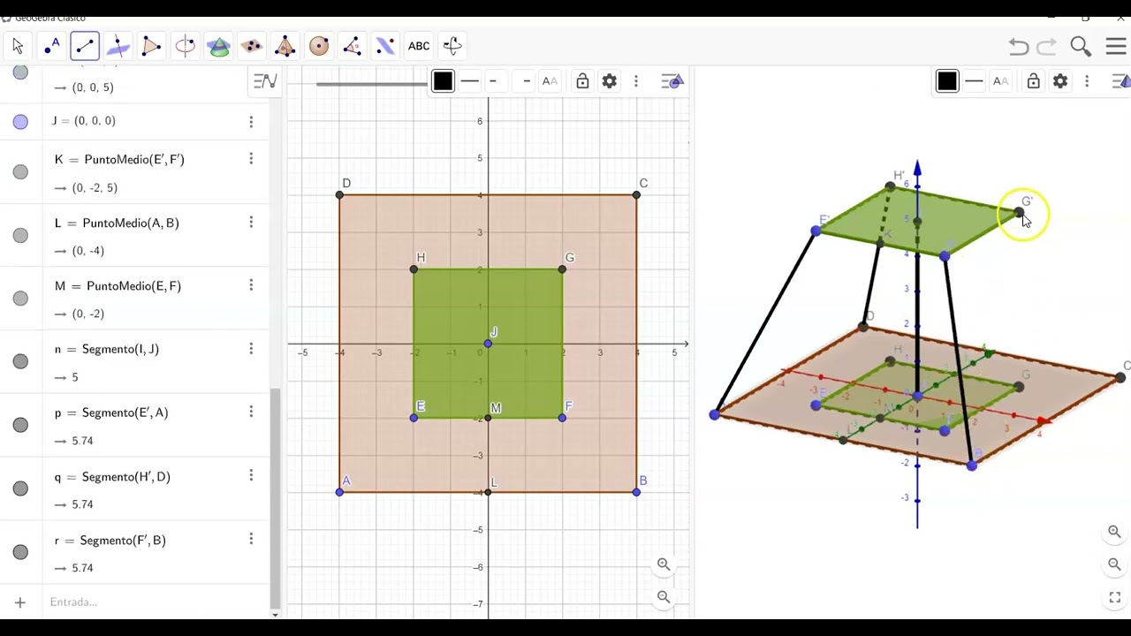Zoom in on the 2D graphics view
1131x636 pixels.
[x=664, y=564]
